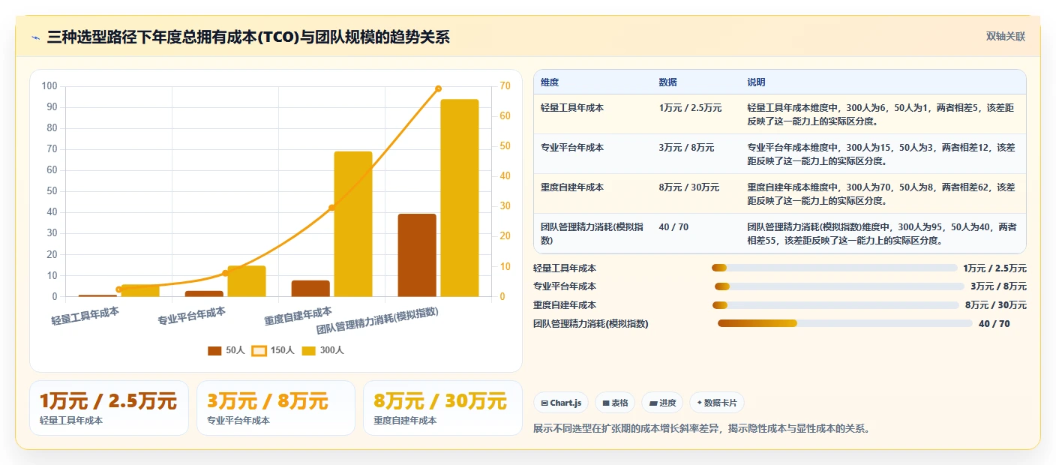The width and height of the screenshot is (1056, 465).
Task: Click the 300人 bar for 重度自建年成本
Action: pyautogui.click(x=353, y=224)
